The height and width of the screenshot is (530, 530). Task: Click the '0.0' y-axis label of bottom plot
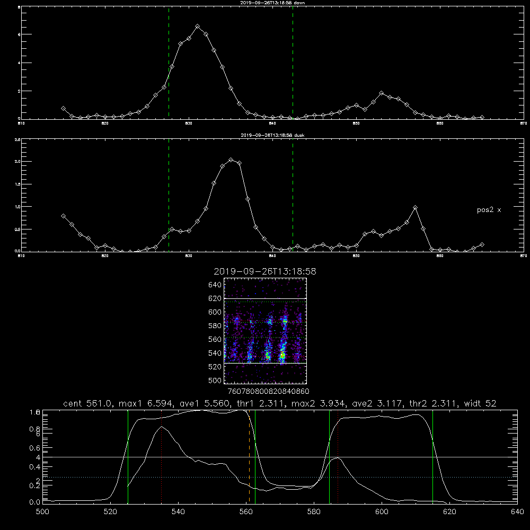(35, 502)
